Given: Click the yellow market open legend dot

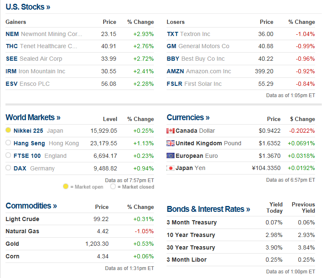Looking at the screenshot, I should pos(65,187).
